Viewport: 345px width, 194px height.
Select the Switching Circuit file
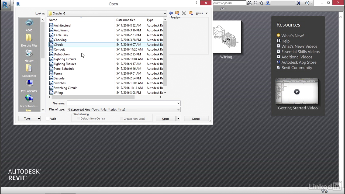coord(65,88)
